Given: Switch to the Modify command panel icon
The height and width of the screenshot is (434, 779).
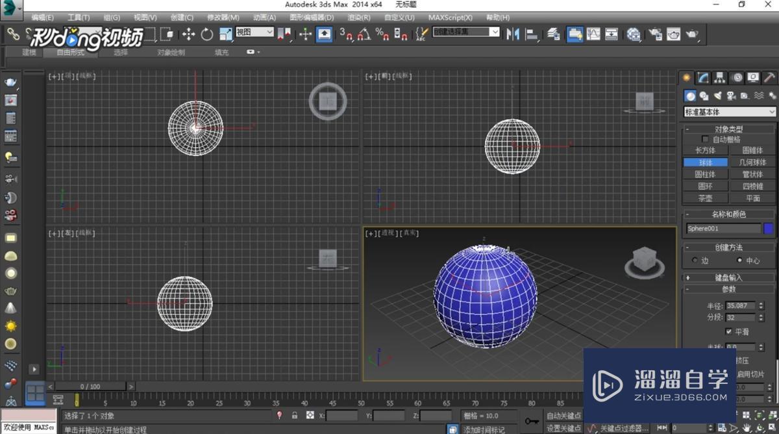Looking at the screenshot, I should click(703, 77).
